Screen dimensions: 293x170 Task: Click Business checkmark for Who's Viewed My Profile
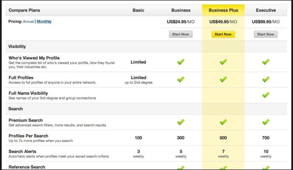181,62
